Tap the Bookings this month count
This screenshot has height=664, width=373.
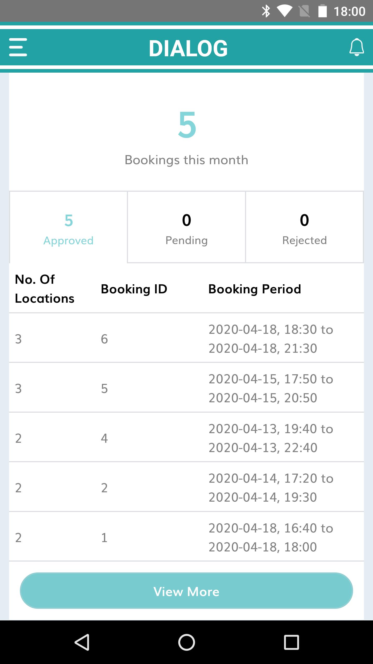(187, 125)
